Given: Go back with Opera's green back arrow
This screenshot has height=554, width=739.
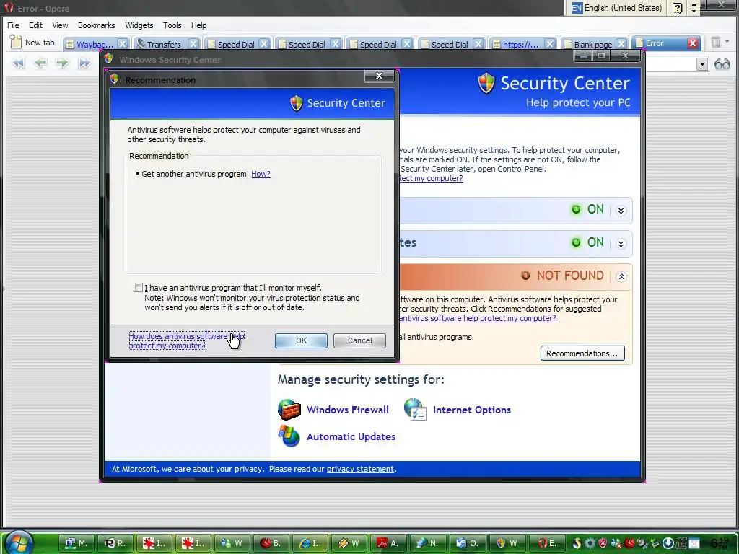Looking at the screenshot, I should [40, 63].
